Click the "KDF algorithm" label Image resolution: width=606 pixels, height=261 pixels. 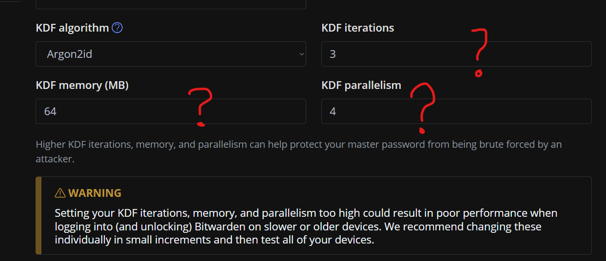tap(72, 28)
